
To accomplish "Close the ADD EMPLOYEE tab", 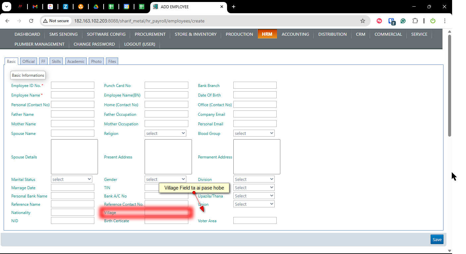I will [222, 7].
